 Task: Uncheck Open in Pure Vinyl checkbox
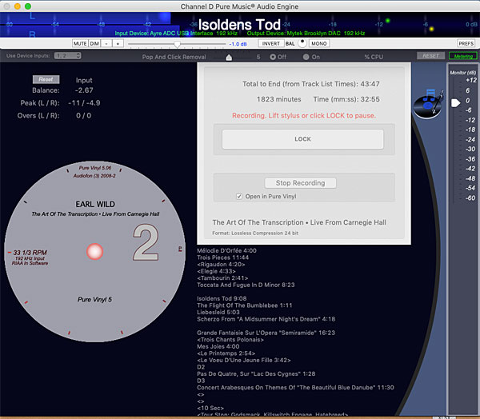(239, 197)
